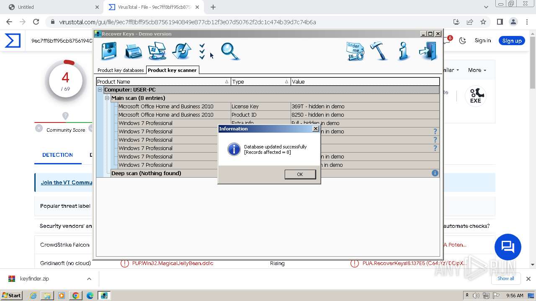The width and height of the screenshot is (536, 301).
Task: Click the Order me key icon
Action: tap(355, 51)
